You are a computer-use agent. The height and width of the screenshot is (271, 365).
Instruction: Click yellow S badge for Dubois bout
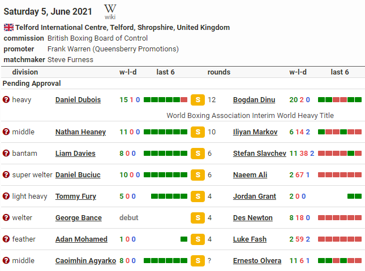[197, 100]
